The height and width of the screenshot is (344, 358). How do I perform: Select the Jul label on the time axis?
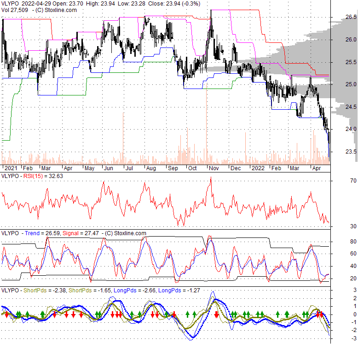(129, 168)
